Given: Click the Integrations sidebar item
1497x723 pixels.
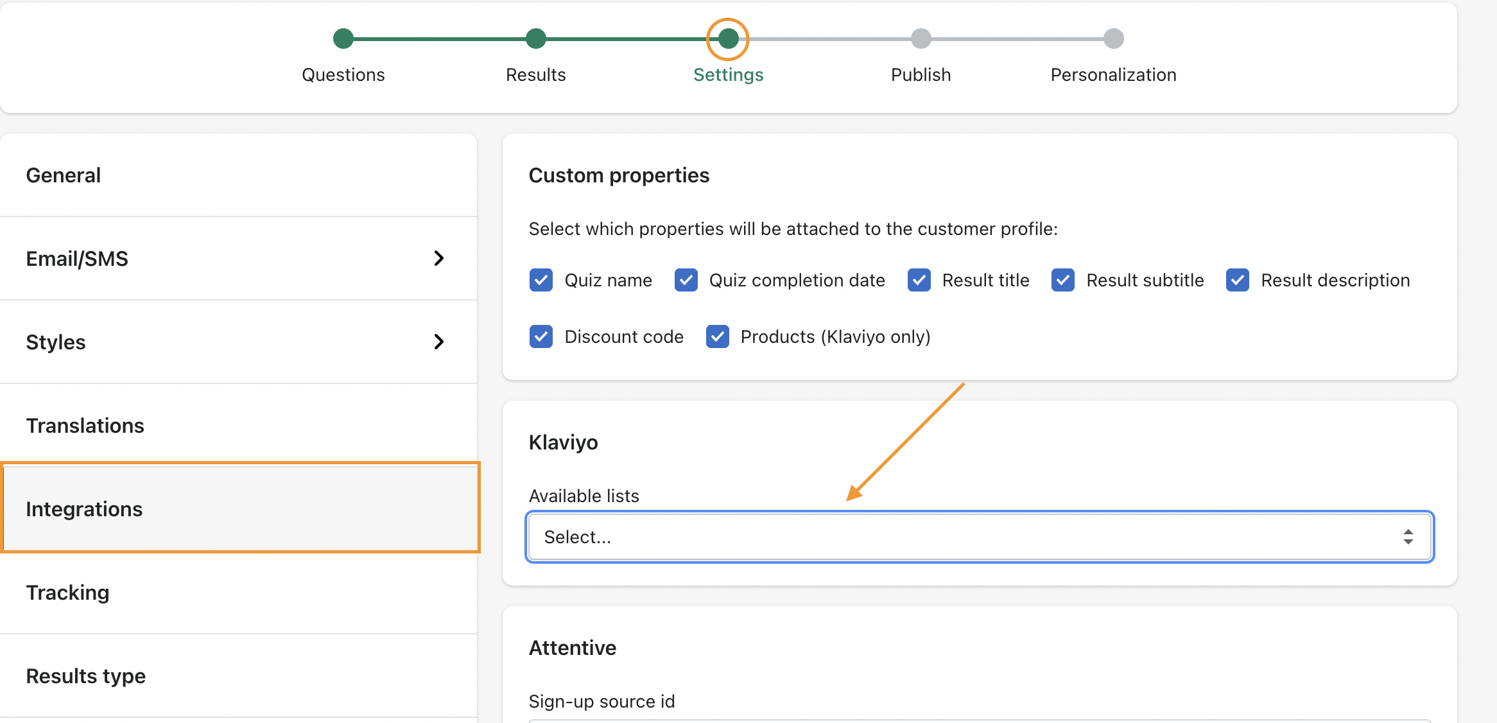Looking at the screenshot, I should coord(84,509).
